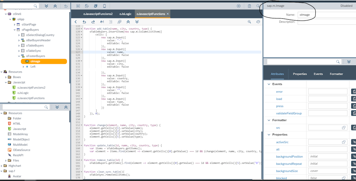Redo the edit in code editor toolbar
This screenshot has width=356, height=181.
[x=93, y=22]
